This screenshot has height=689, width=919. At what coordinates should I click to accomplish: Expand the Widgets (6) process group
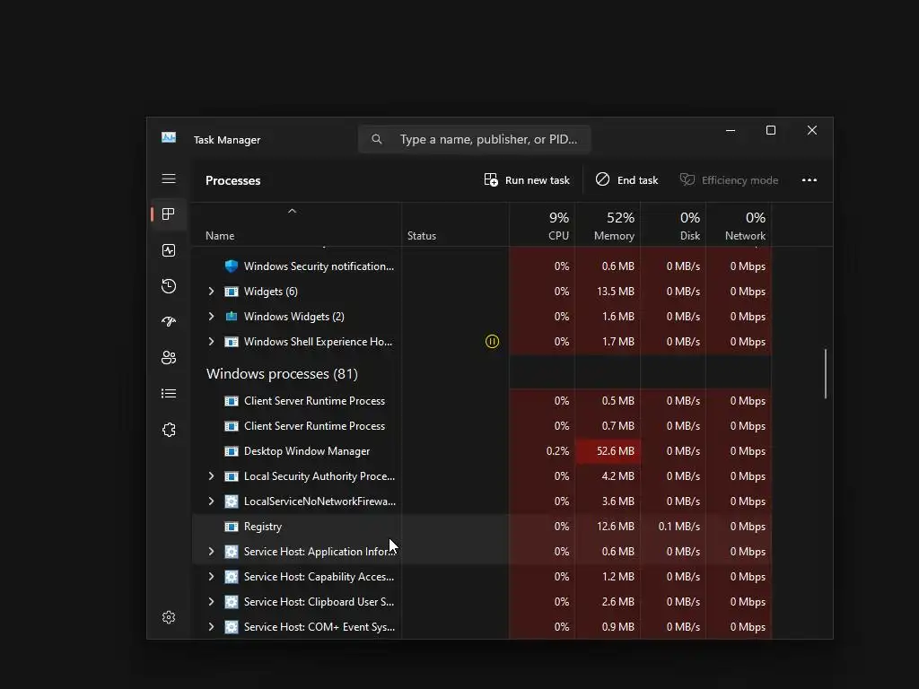click(212, 292)
